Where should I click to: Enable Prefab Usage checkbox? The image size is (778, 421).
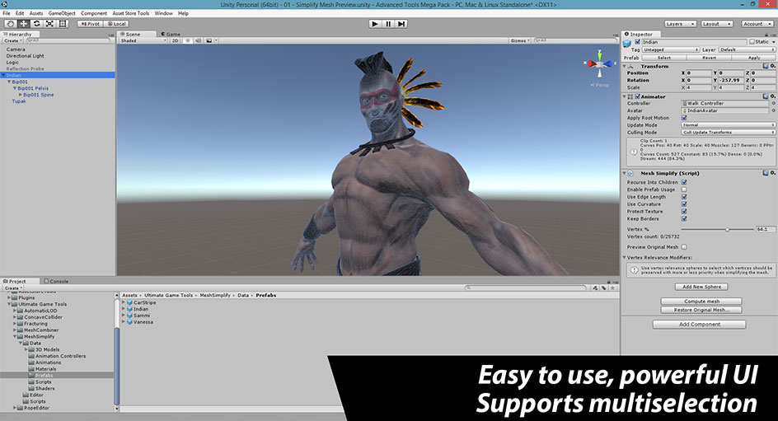pyautogui.click(x=684, y=189)
